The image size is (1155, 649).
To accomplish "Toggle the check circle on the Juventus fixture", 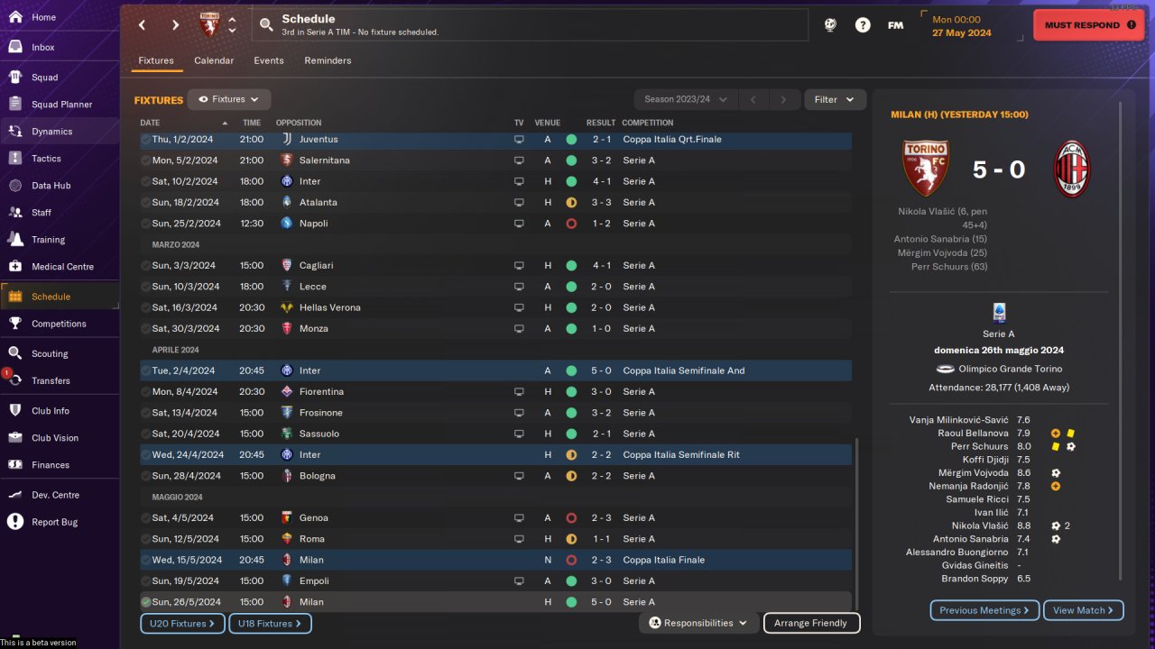I will 146,140.
